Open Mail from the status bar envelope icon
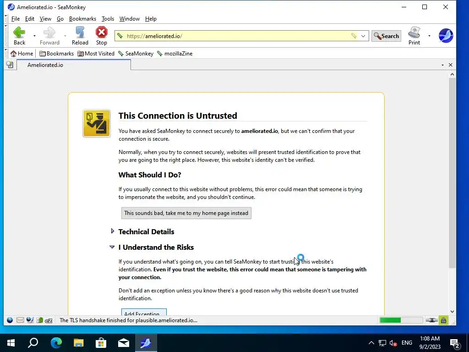Image resolution: width=469 pixels, height=352 pixels. pyautogui.click(x=20, y=320)
